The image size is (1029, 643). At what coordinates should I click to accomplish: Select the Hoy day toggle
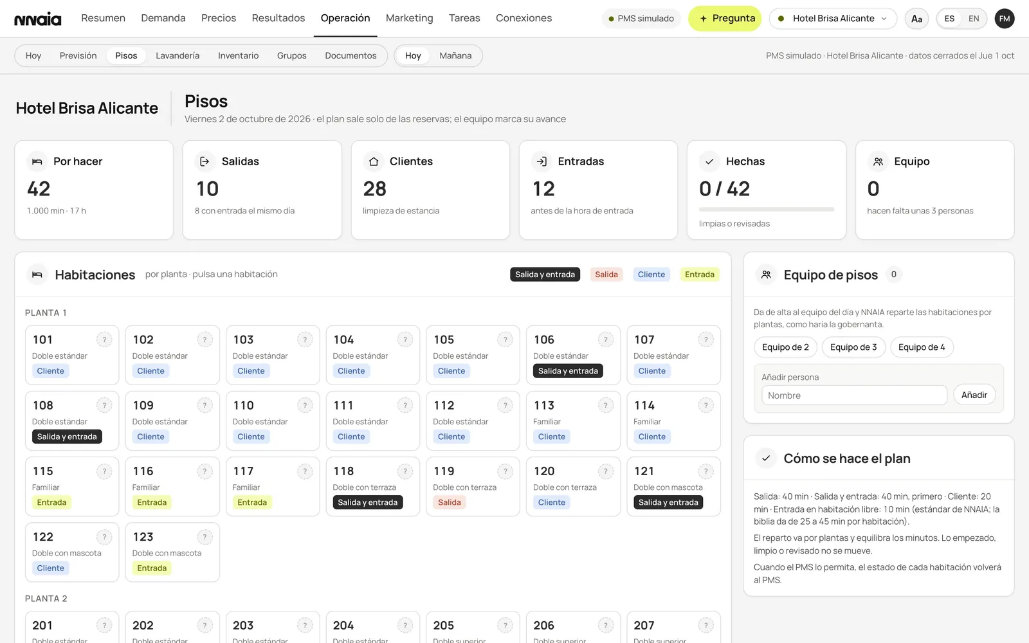413,56
